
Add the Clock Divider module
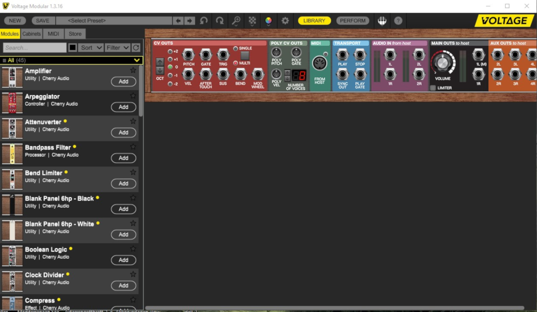124,286
